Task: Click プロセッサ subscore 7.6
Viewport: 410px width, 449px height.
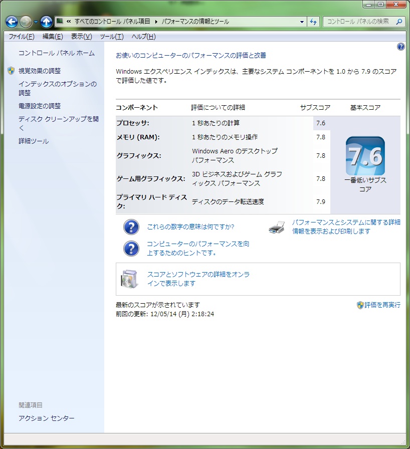Action: tap(321, 123)
